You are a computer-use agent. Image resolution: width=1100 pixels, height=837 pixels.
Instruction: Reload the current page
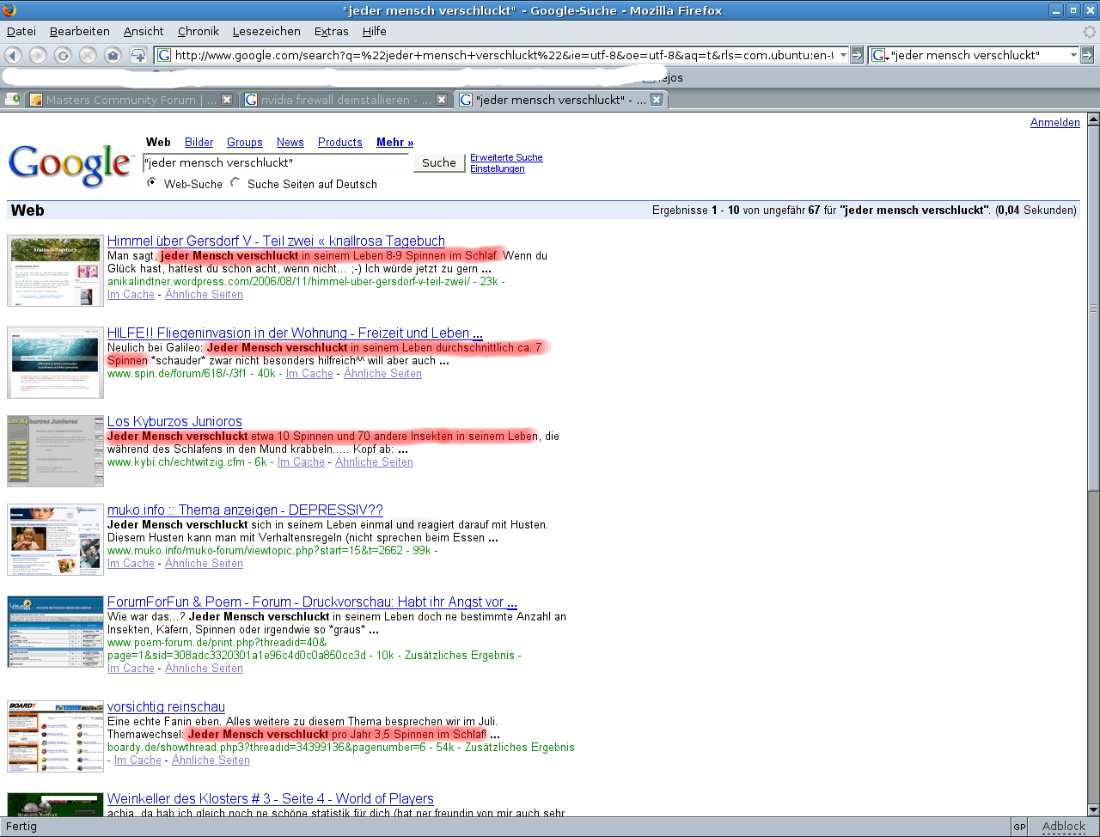tap(63, 55)
